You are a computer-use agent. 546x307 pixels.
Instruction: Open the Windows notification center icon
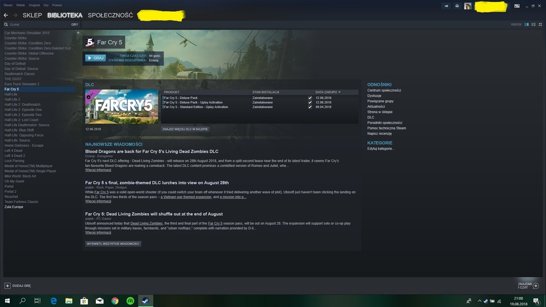(x=536, y=301)
